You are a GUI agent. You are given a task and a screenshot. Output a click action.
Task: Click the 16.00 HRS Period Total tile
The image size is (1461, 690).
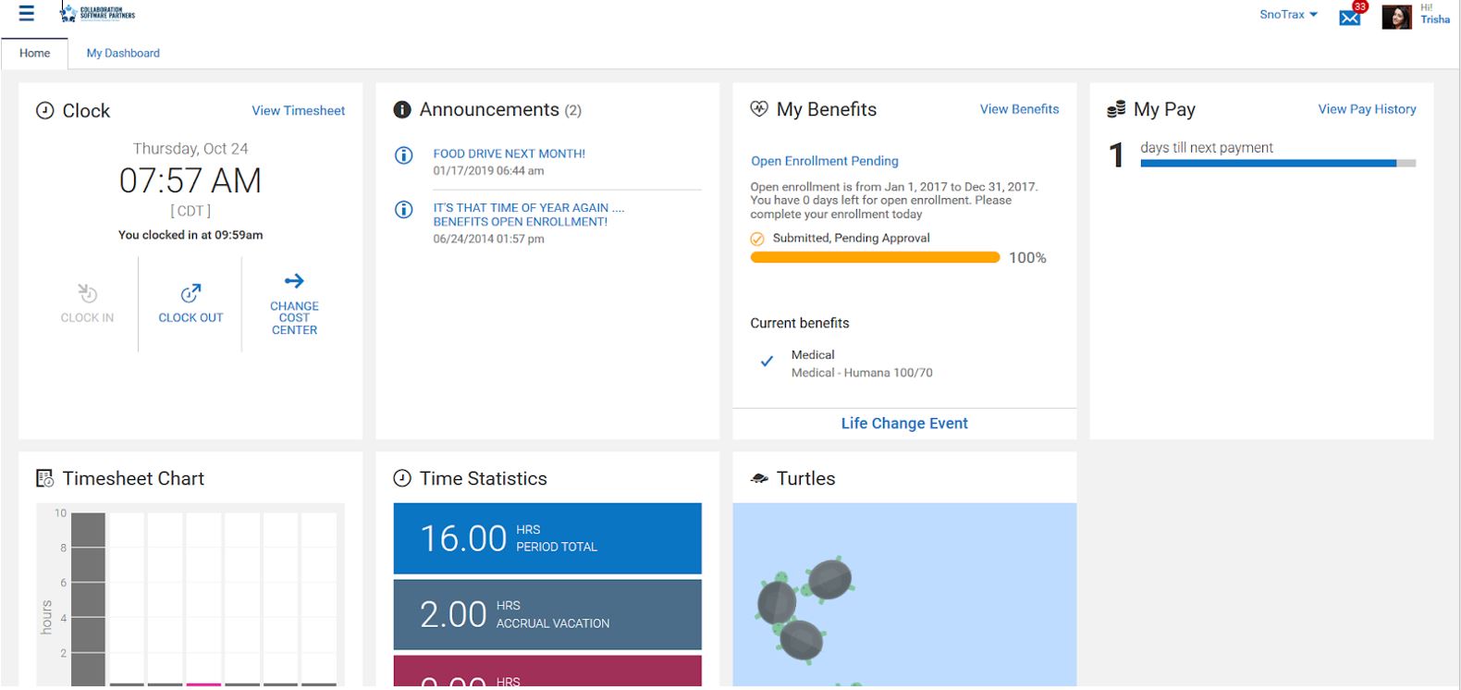[547, 538]
